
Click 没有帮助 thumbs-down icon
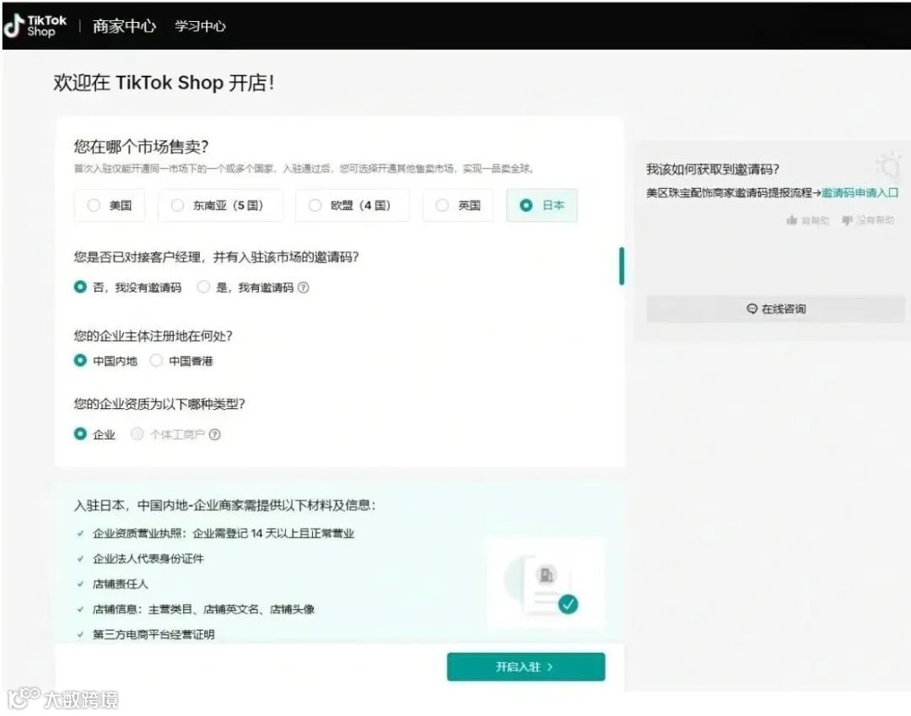(x=847, y=220)
